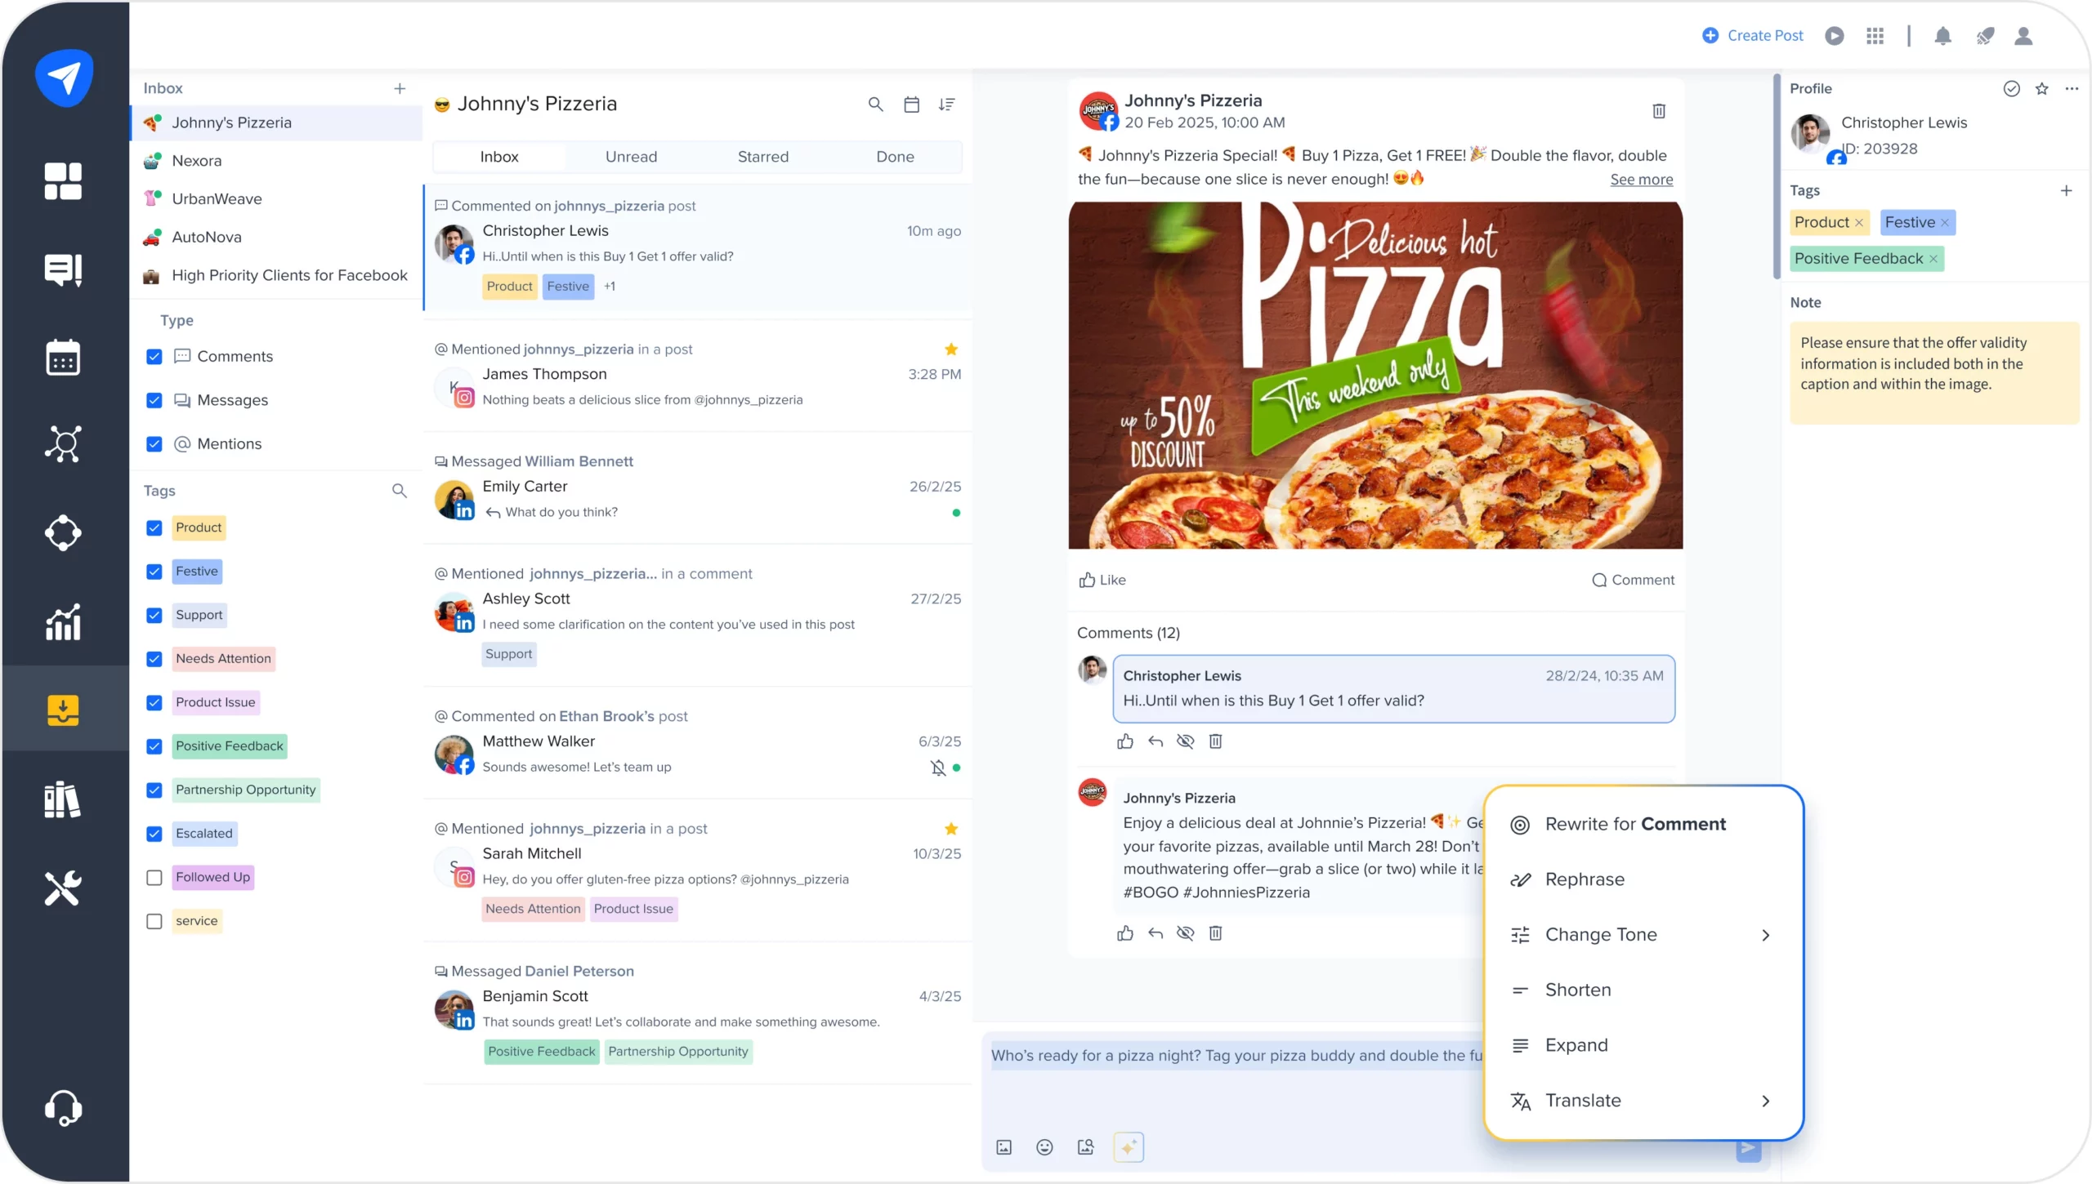Open notifications bell in top bar
Screen dimensions: 2092x1184
pyautogui.click(x=1942, y=36)
